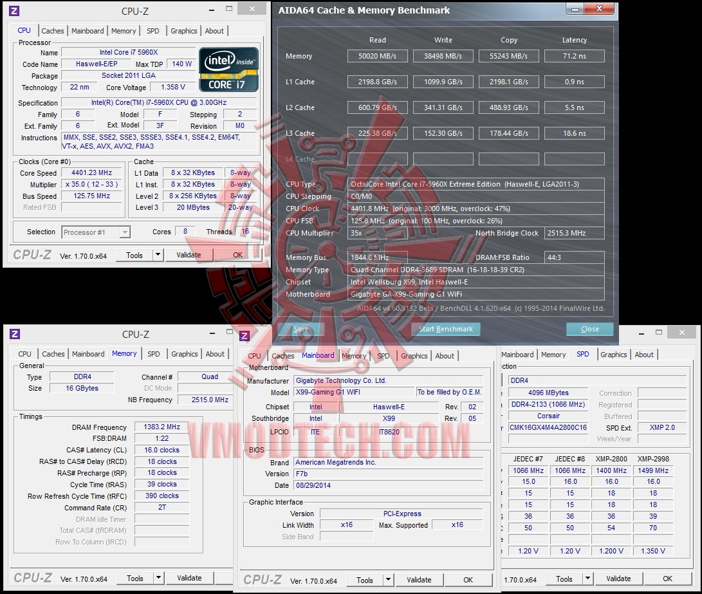This screenshot has height=594, width=702.
Task: Open Mainboard tab in top-left CPU-Z window
Action: pos(88,31)
